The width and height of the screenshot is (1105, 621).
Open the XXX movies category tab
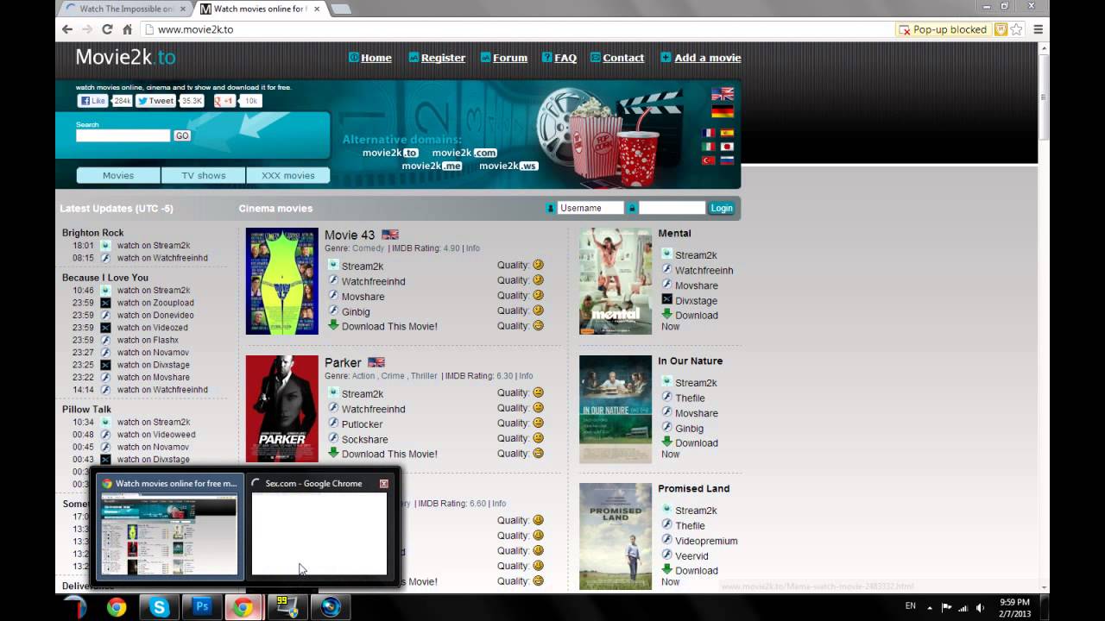(288, 175)
